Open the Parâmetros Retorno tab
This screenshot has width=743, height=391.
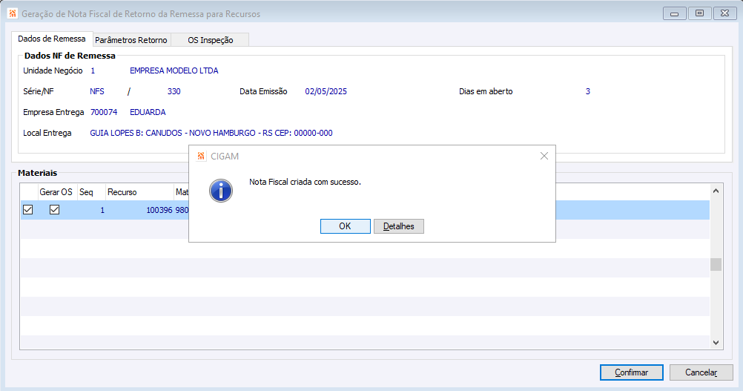tap(131, 40)
